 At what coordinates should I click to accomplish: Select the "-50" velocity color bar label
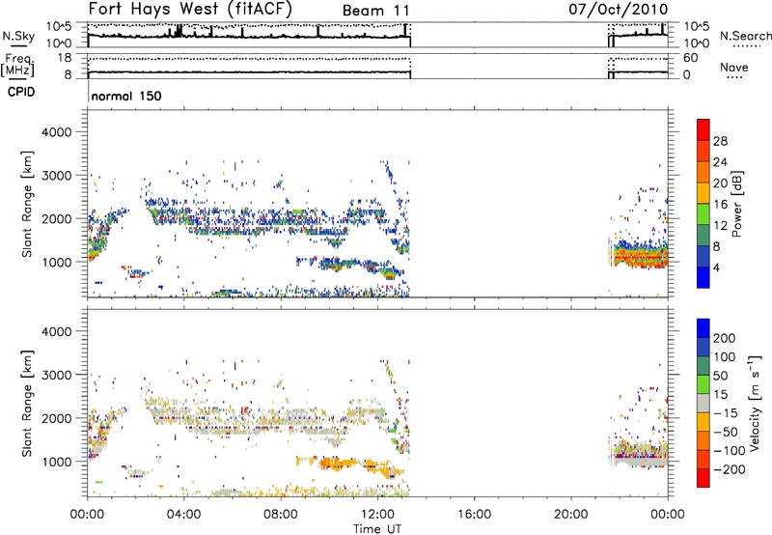tap(725, 432)
